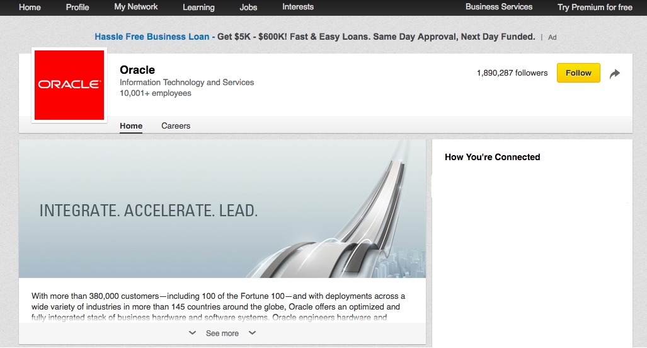The height and width of the screenshot is (348, 647).
Task: Click the 1,890,287 followers count
Action: pos(512,73)
